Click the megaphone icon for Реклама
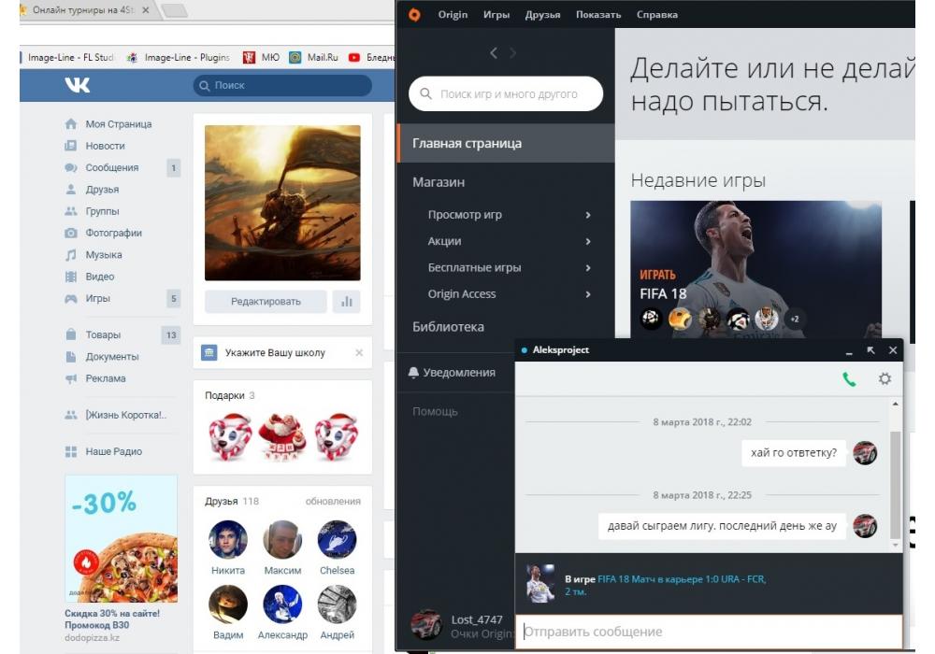The height and width of the screenshot is (654, 935). (71, 378)
